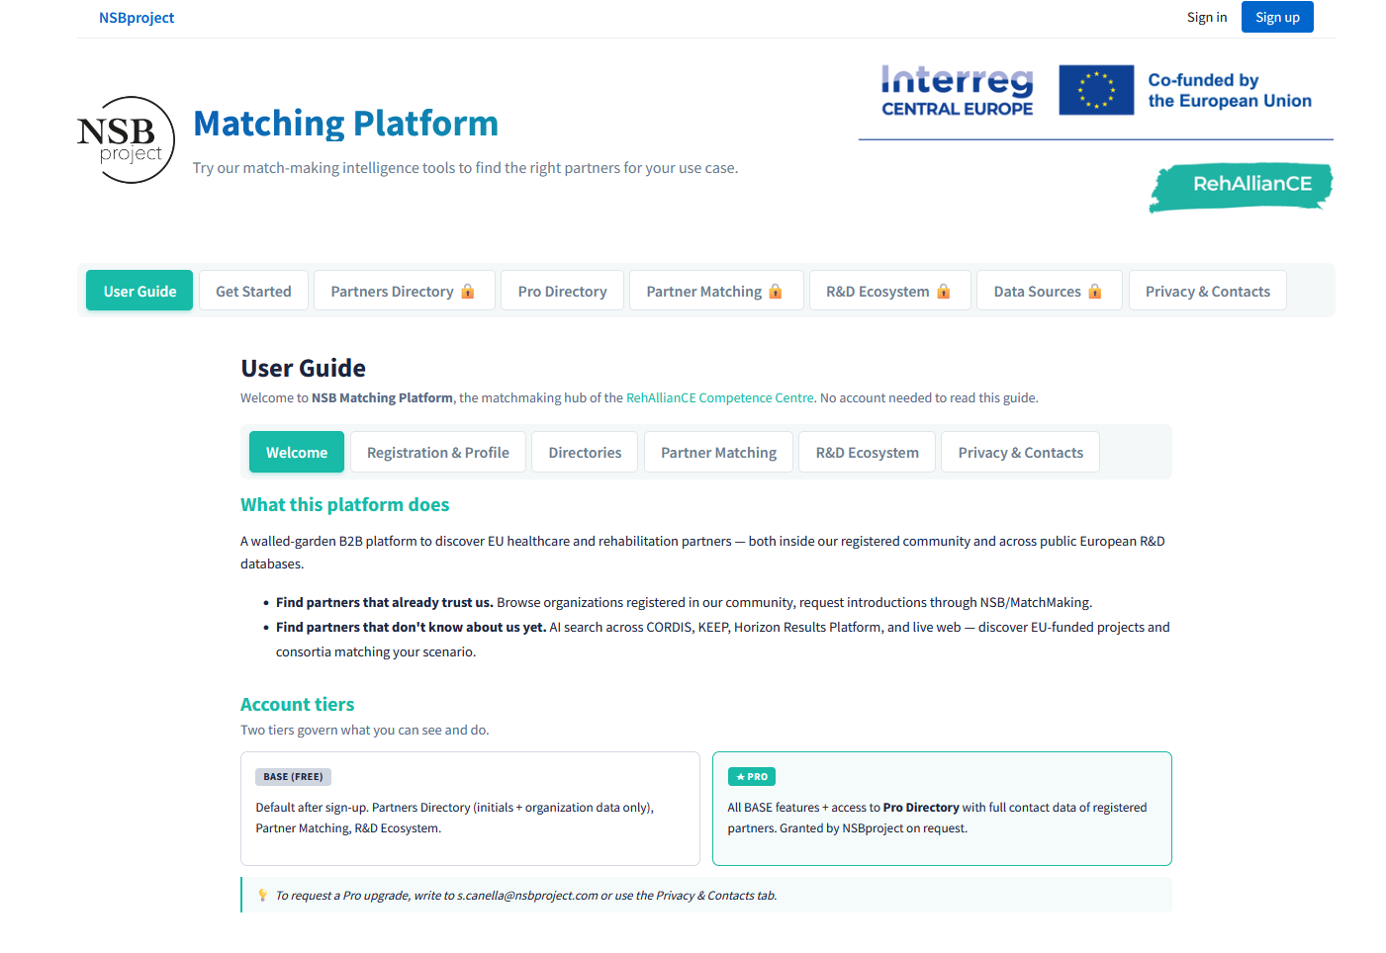The image size is (1386, 953).
Task: Click the 'Account tiers' heading
Action: click(x=297, y=704)
